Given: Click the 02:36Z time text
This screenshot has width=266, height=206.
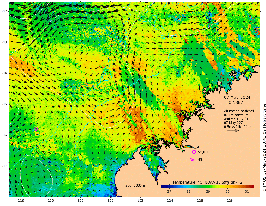Looking at the screenshot, I should (236, 103).
